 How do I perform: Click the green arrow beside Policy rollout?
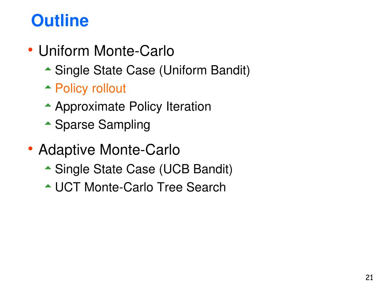point(48,87)
